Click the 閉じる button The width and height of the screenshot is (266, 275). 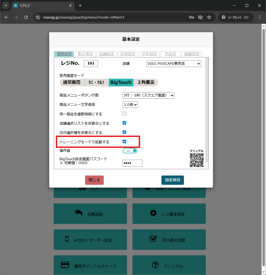point(94,180)
